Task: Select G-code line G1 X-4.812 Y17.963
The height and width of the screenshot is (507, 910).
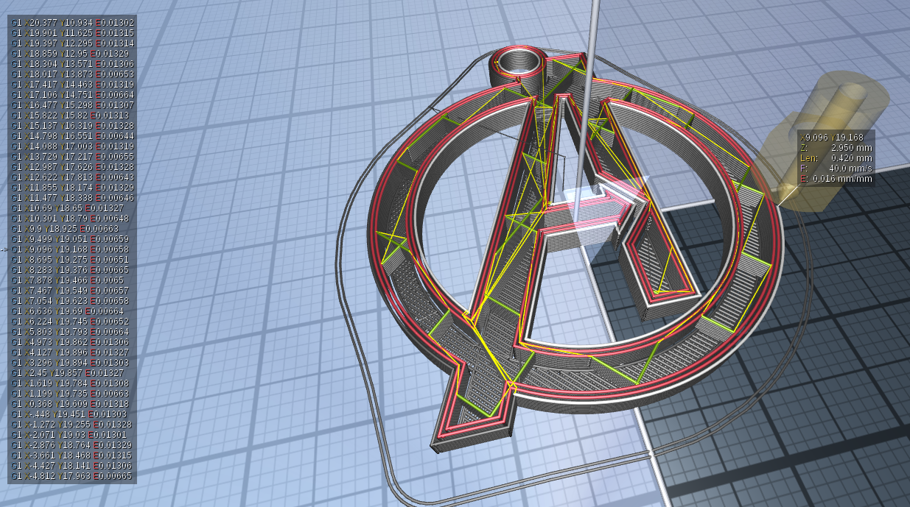Action: 72,476
